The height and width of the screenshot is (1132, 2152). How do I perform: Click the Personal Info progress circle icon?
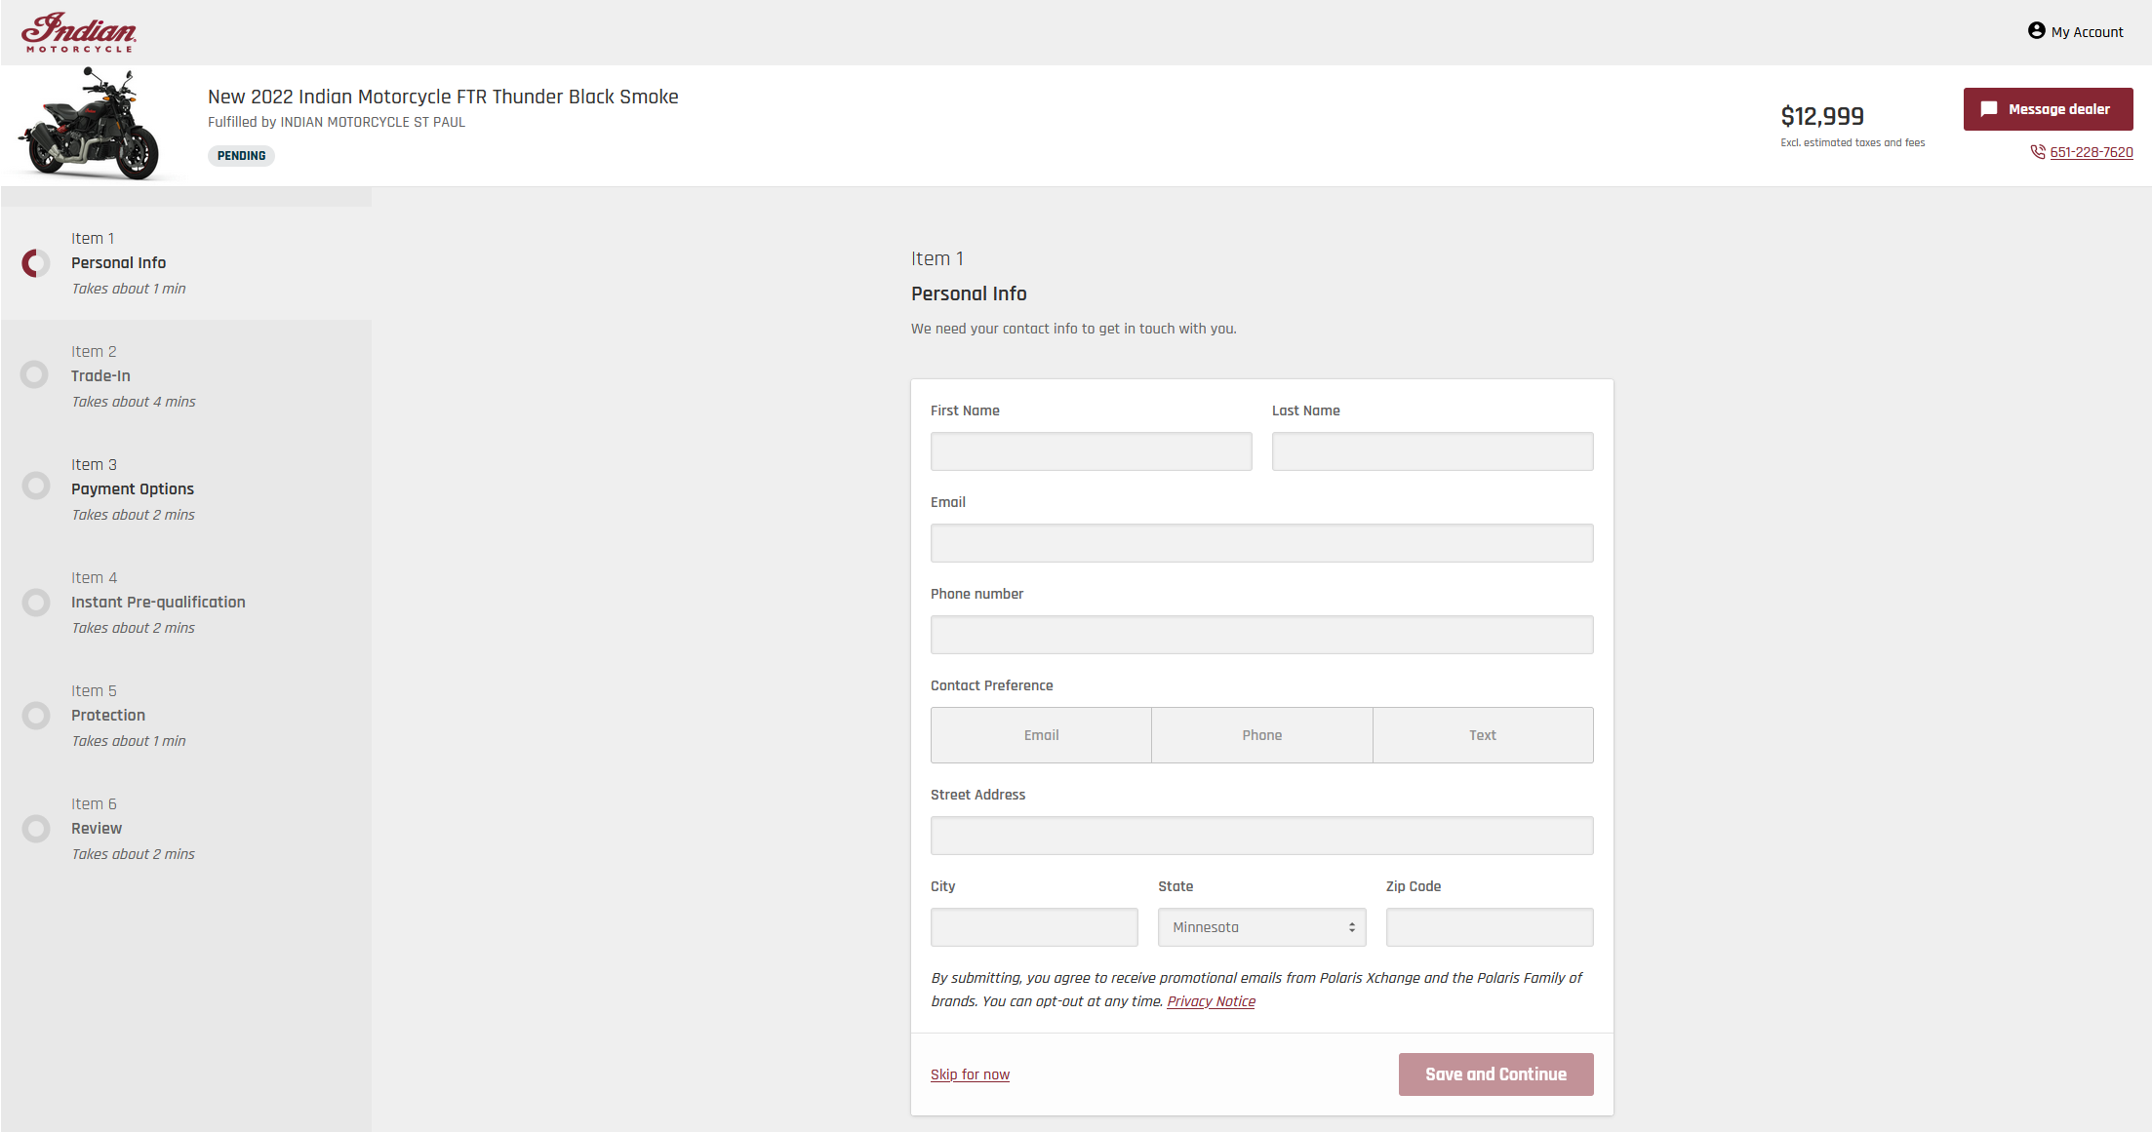pos(36,263)
